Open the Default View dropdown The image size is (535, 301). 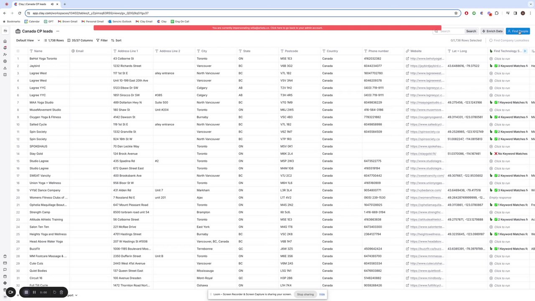[28, 40]
